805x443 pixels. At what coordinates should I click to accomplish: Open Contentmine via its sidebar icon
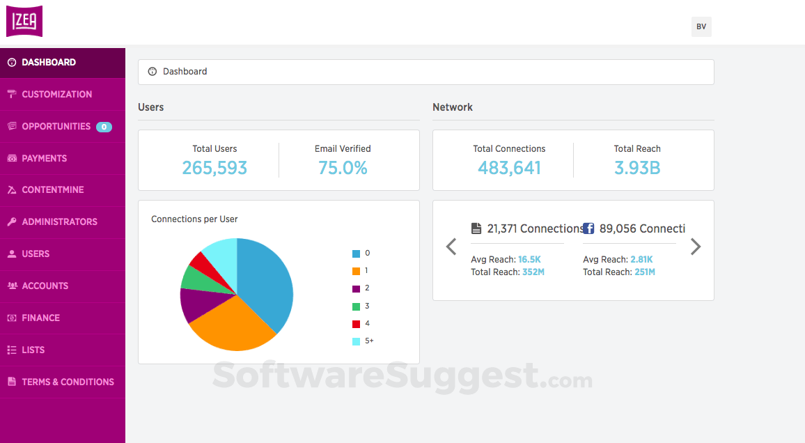coord(11,189)
